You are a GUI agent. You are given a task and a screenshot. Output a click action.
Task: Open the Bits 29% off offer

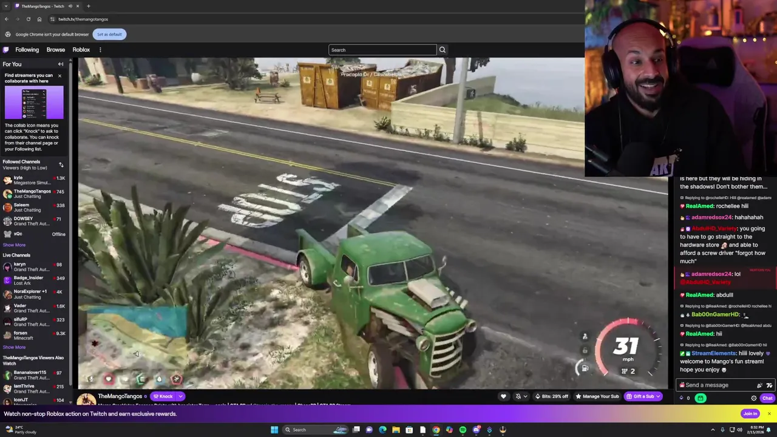(551, 396)
